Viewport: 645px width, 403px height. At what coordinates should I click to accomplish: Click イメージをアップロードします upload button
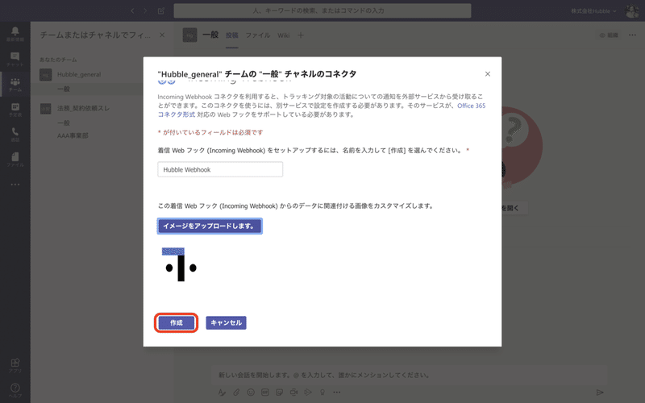click(210, 226)
